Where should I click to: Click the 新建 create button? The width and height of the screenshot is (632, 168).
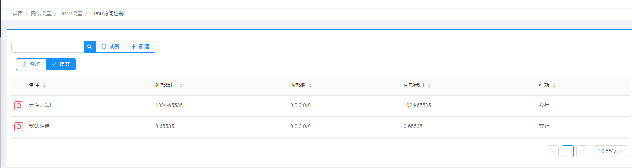(x=140, y=47)
